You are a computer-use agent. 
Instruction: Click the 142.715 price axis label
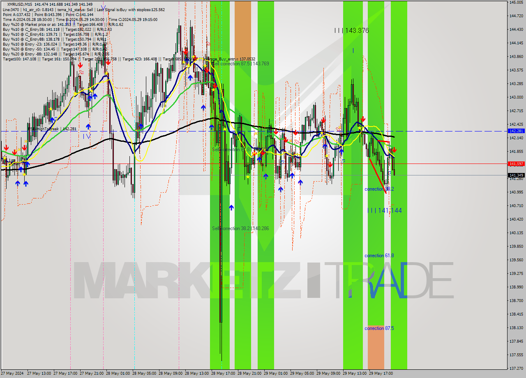tap(516, 111)
